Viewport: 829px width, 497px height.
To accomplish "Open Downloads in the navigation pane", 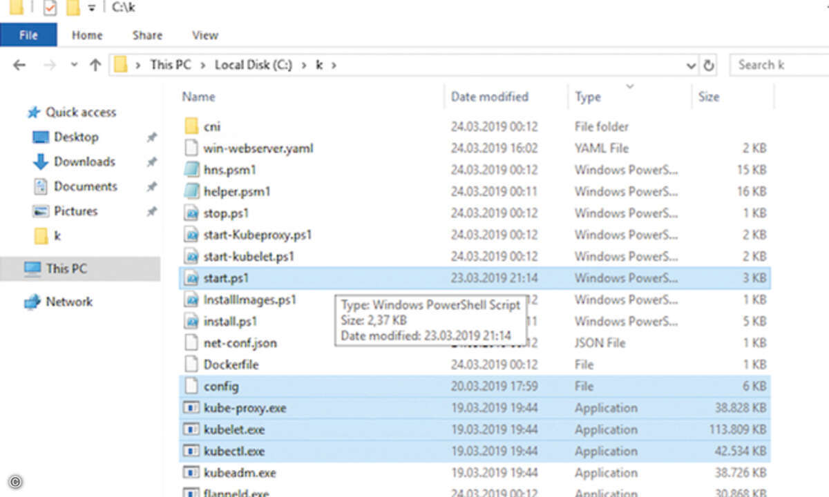I will pyautogui.click(x=84, y=162).
